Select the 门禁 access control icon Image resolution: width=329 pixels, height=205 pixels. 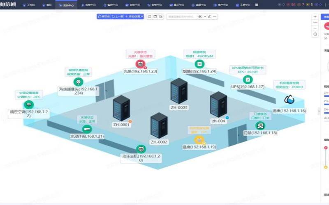click(x=260, y=126)
